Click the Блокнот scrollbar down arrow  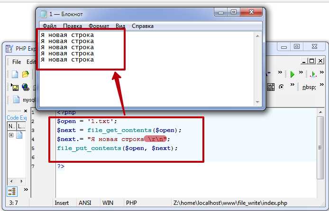257,102
